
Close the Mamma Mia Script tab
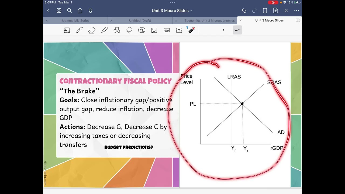(x=47, y=20)
